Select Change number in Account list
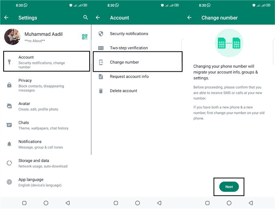Image resolution: width=275 pixels, height=209 pixels. point(137,62)
